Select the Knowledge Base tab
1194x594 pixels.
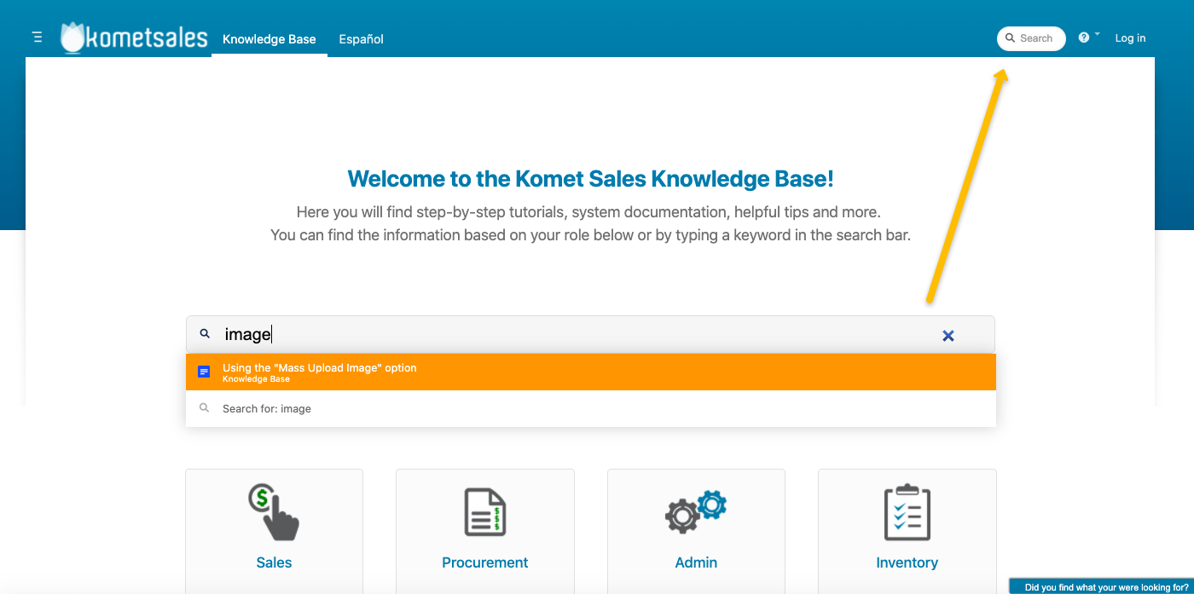[270, 39]
